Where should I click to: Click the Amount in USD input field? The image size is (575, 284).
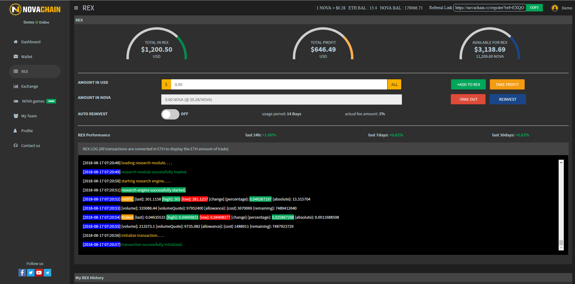(279, 84)
